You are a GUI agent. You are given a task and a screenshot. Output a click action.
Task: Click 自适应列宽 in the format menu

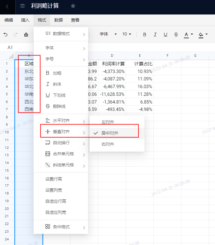point(56,212)
